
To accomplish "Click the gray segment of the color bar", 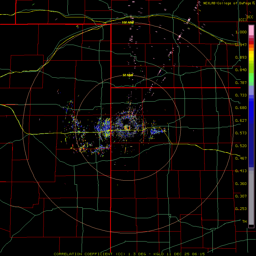I will tap(251, 198).
